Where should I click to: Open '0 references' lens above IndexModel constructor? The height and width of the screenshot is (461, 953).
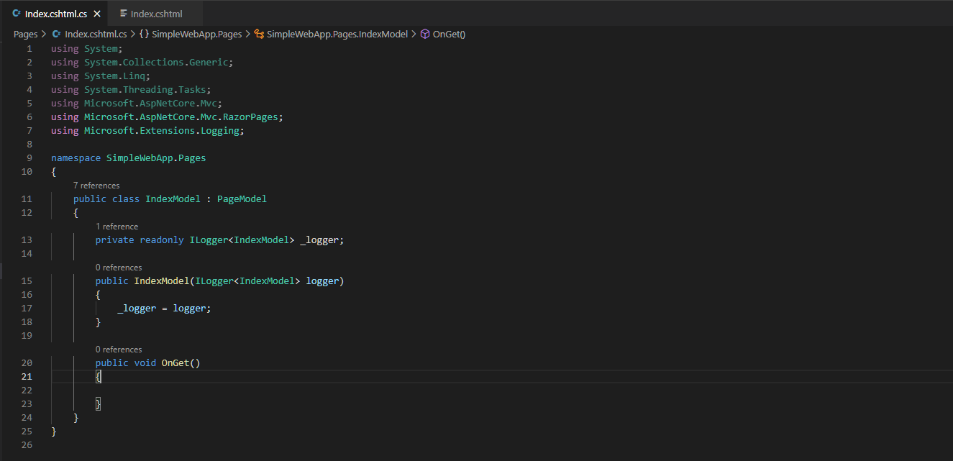tap(119, 268)
